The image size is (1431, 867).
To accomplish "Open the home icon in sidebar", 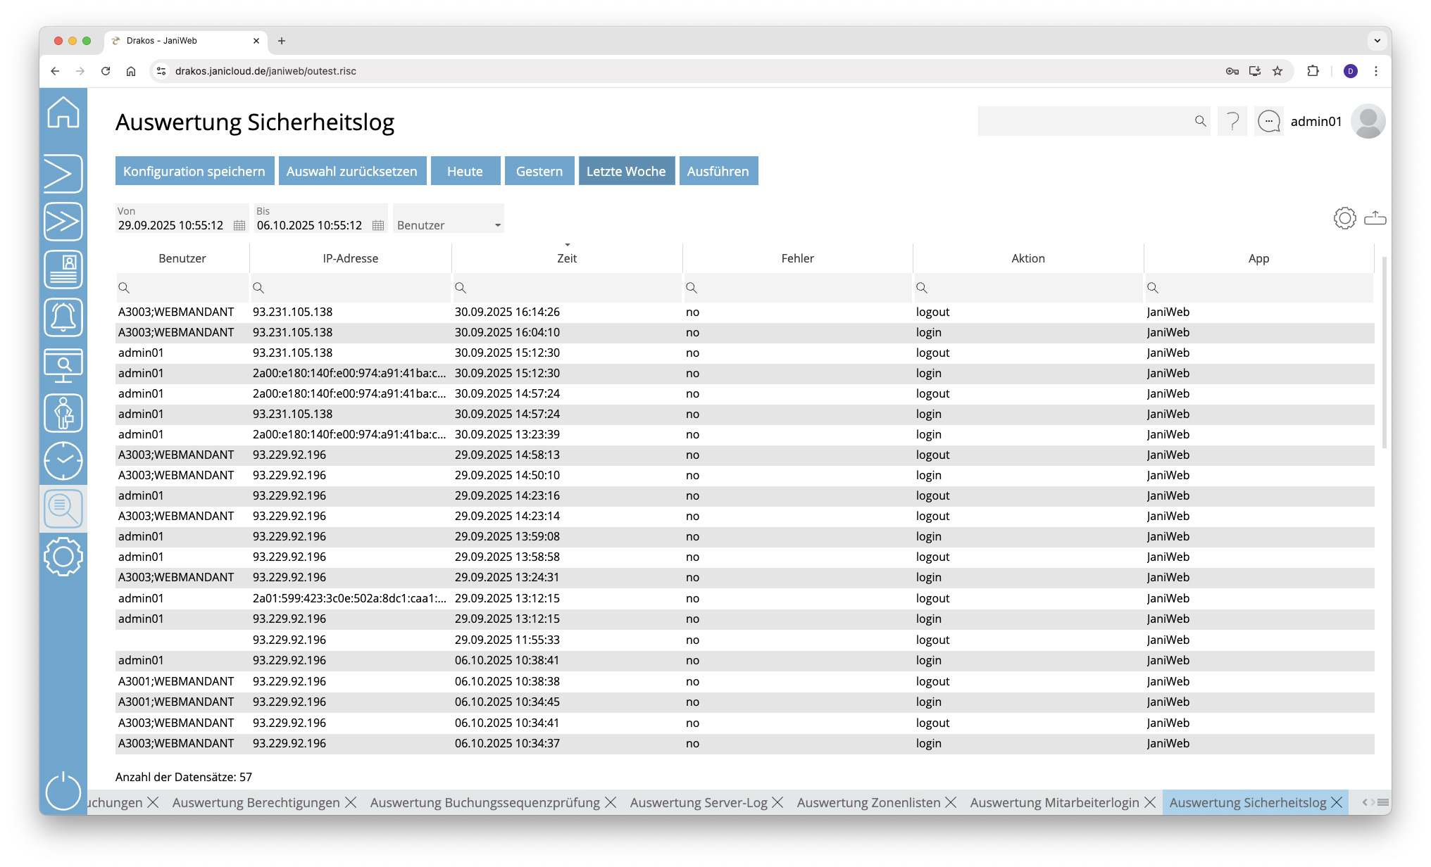I will 63,113.
